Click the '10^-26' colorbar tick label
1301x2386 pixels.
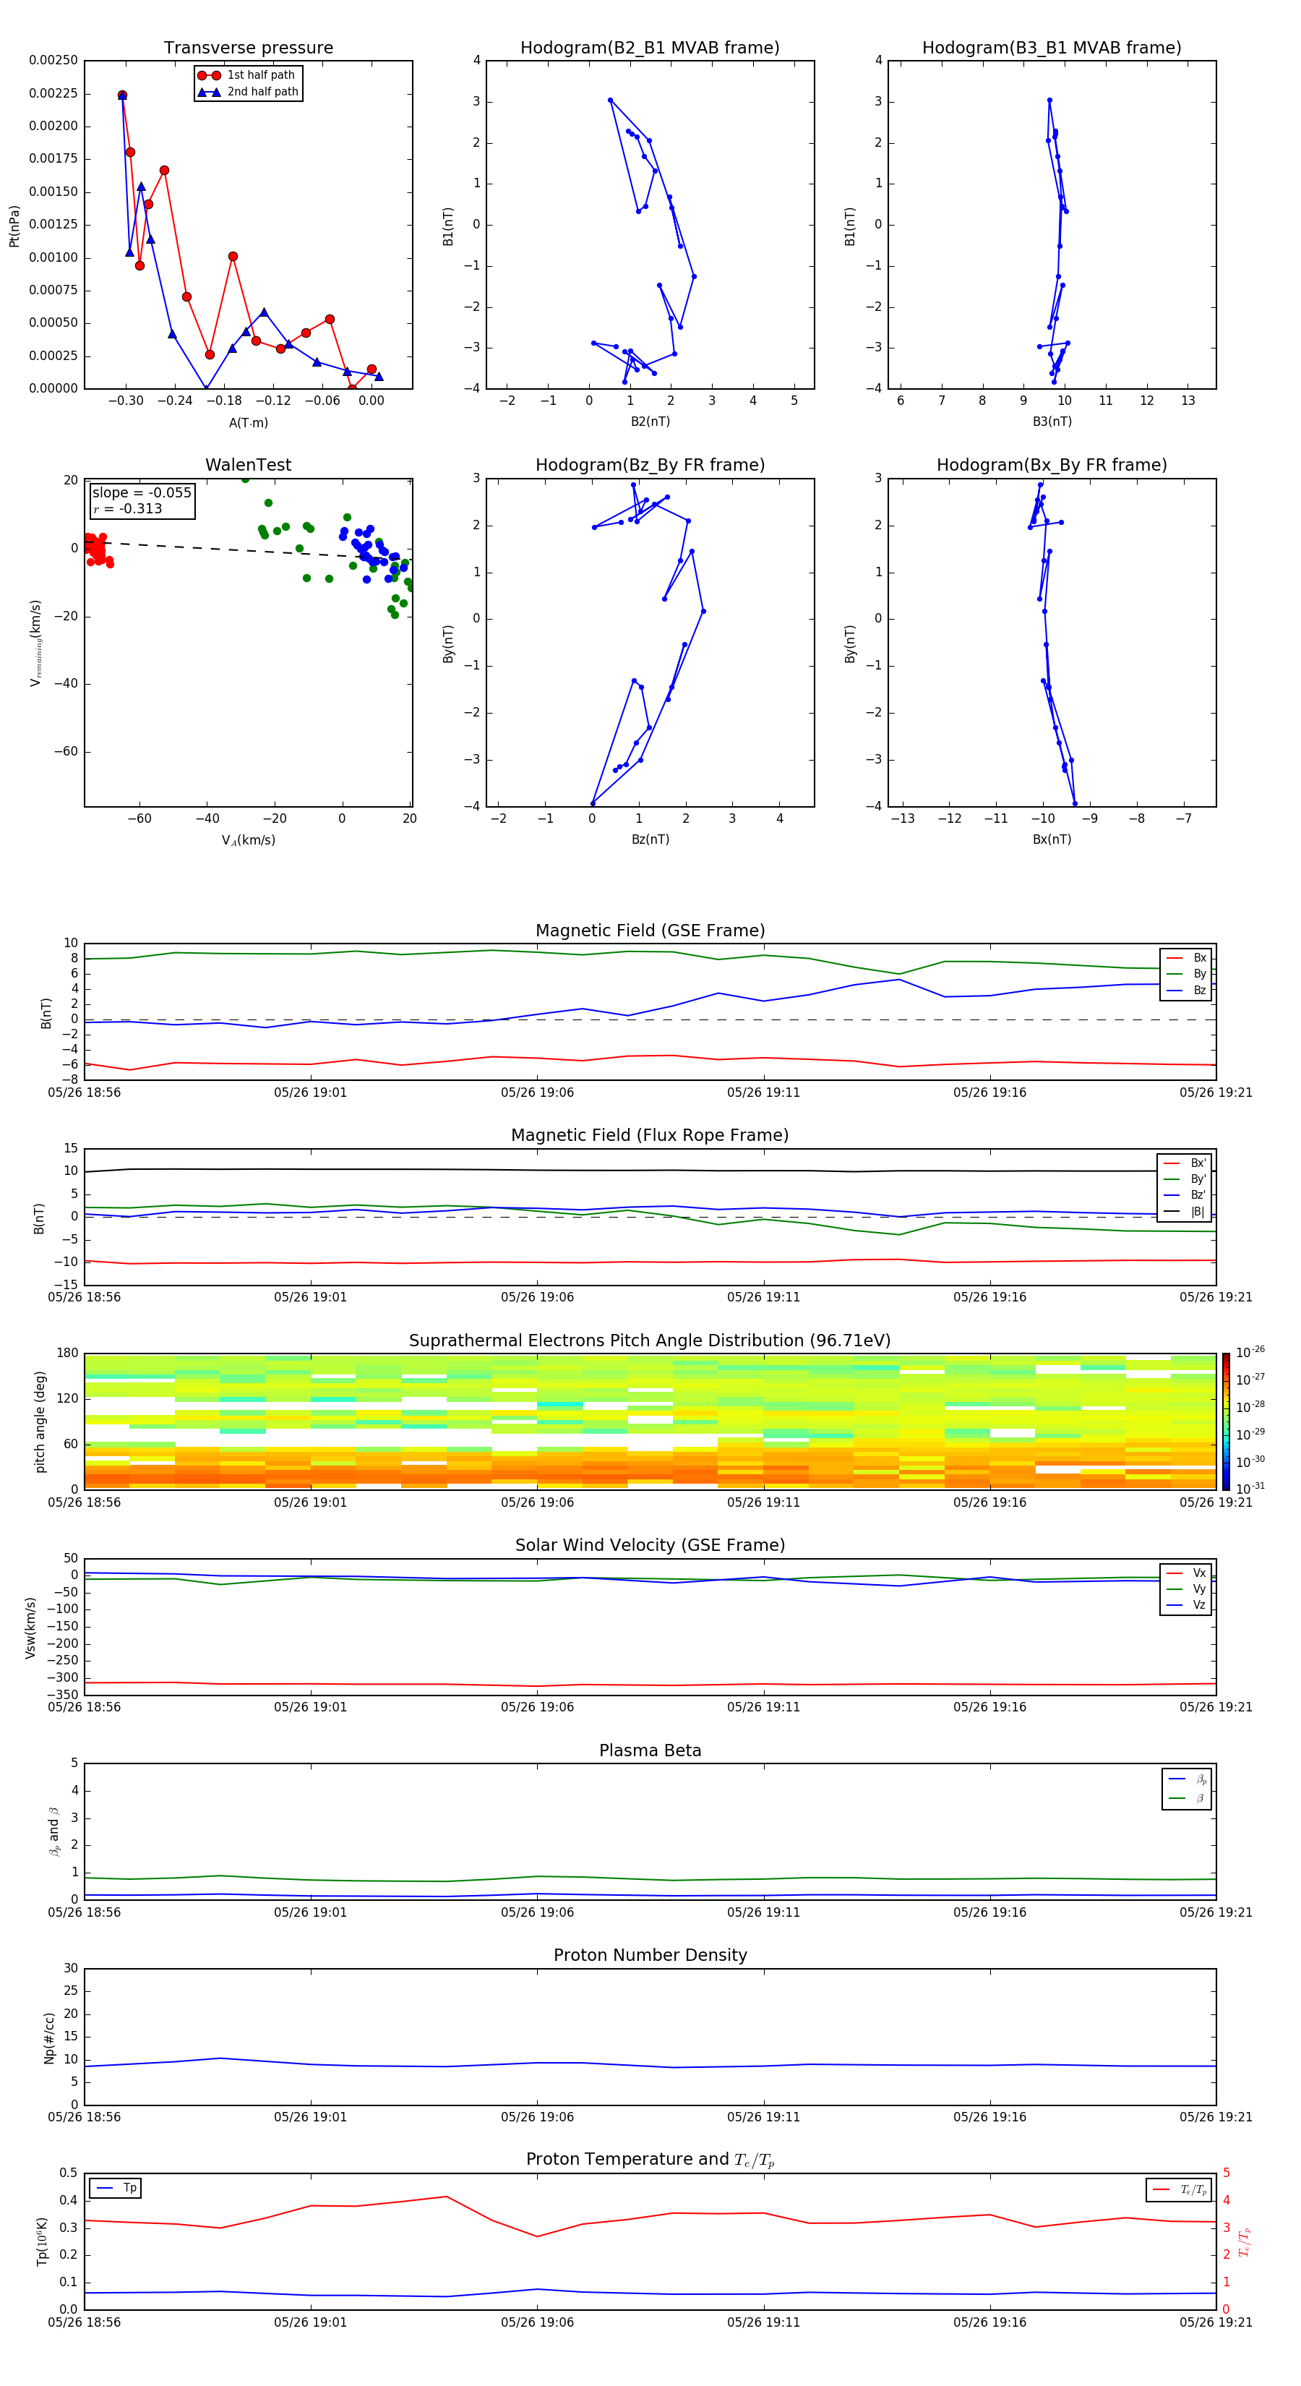click(x=1250, y=1352)
